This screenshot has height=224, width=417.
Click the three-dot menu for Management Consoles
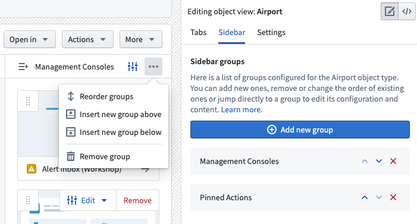(x=153, y=67)
